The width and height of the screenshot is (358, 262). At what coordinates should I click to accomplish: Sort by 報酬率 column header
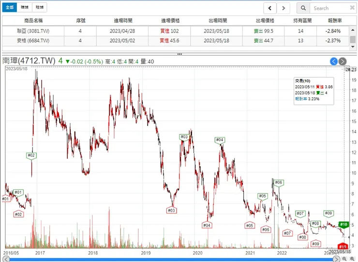coord(335,20)
